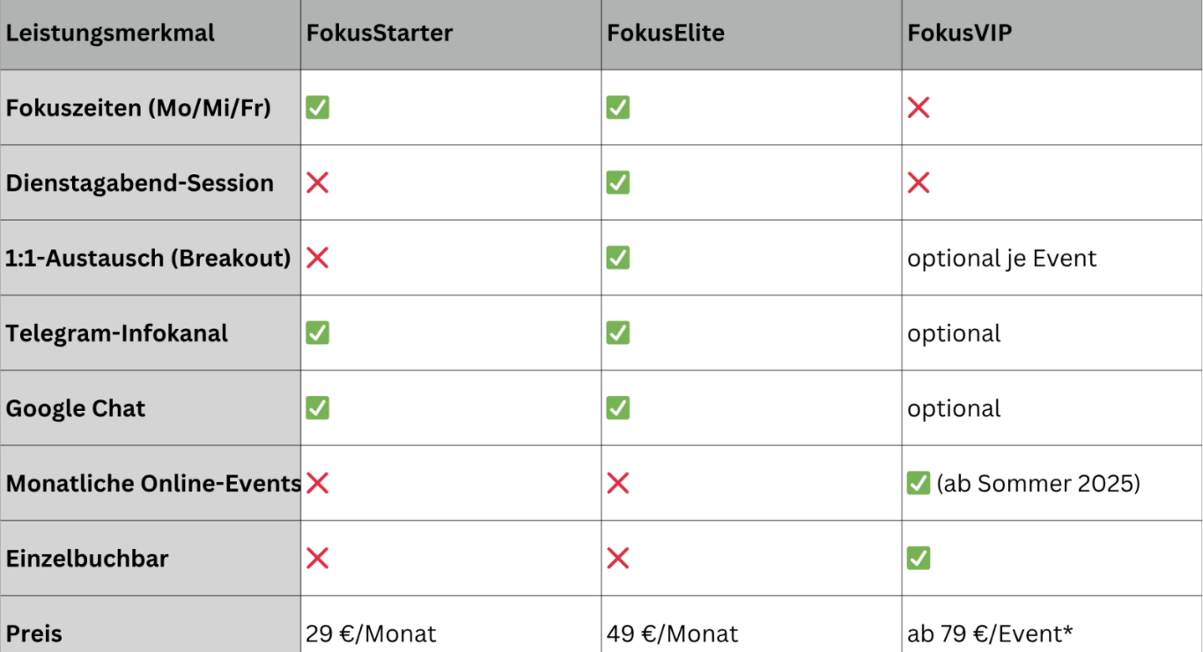Click the 'ab 79 €/Event*' price cell
Screen dimensions: 1203x652
click(x=1052, y=624)
